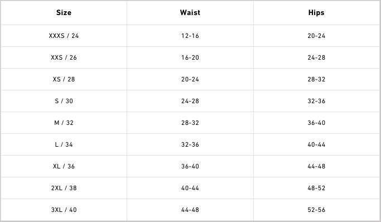Select the XL / 36 size cell
The width and height of the screenshot is (381, 222).
pos(64,166)
